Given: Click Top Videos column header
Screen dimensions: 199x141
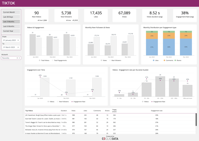Looking at the screenshot, I should click(x=29, y=111).
